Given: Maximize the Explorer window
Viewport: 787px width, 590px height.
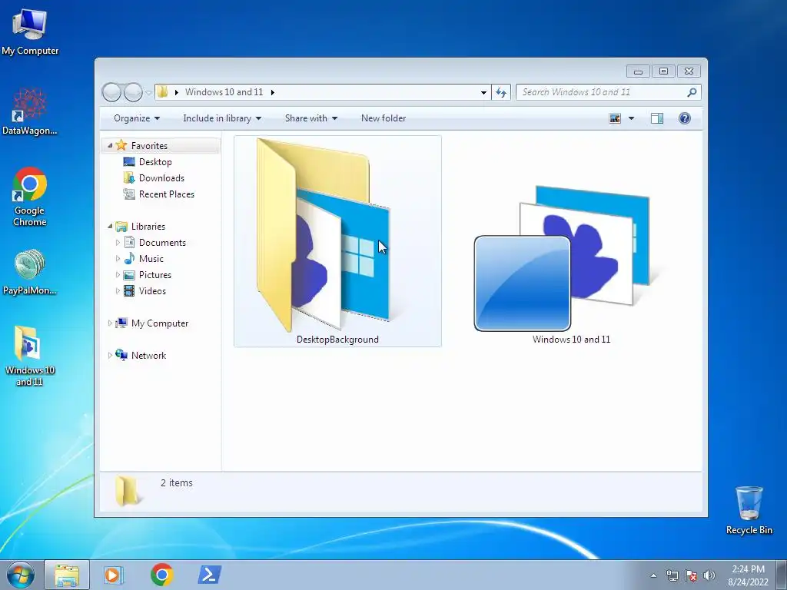Looking at the screenshot, I should tap(663, 71).
